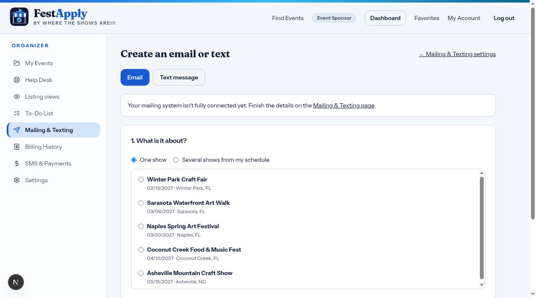Choose the Winter Park Craft Fair radio
Image resolution: width=536 pixels, height=298 pixels.
click(141, 179)
